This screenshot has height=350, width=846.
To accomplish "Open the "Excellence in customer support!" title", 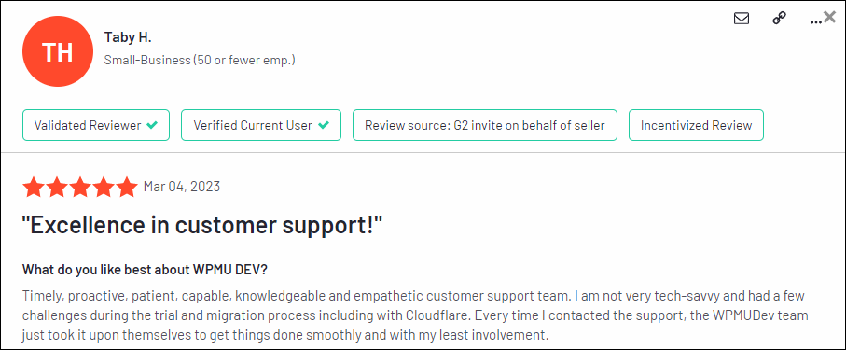I will 202,225.
